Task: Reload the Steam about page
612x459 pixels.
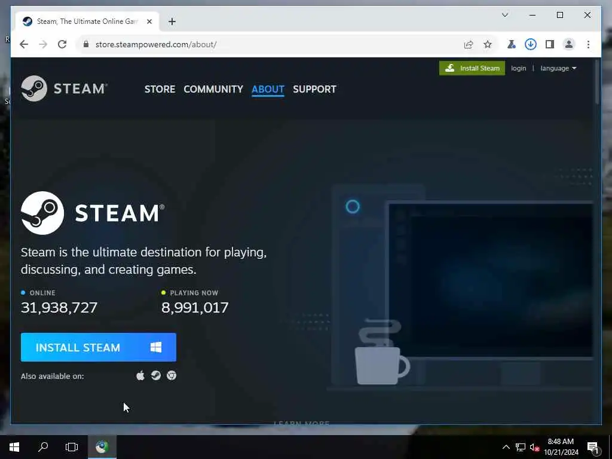Action: point(62,44)
